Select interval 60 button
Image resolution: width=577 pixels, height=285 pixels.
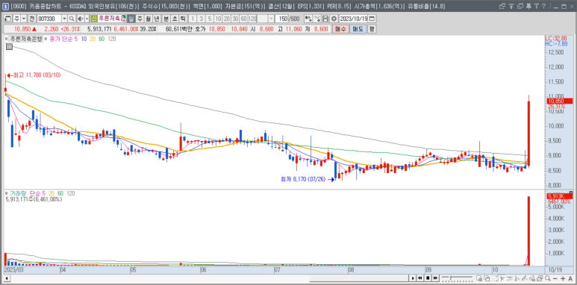(x=243, y=19)
